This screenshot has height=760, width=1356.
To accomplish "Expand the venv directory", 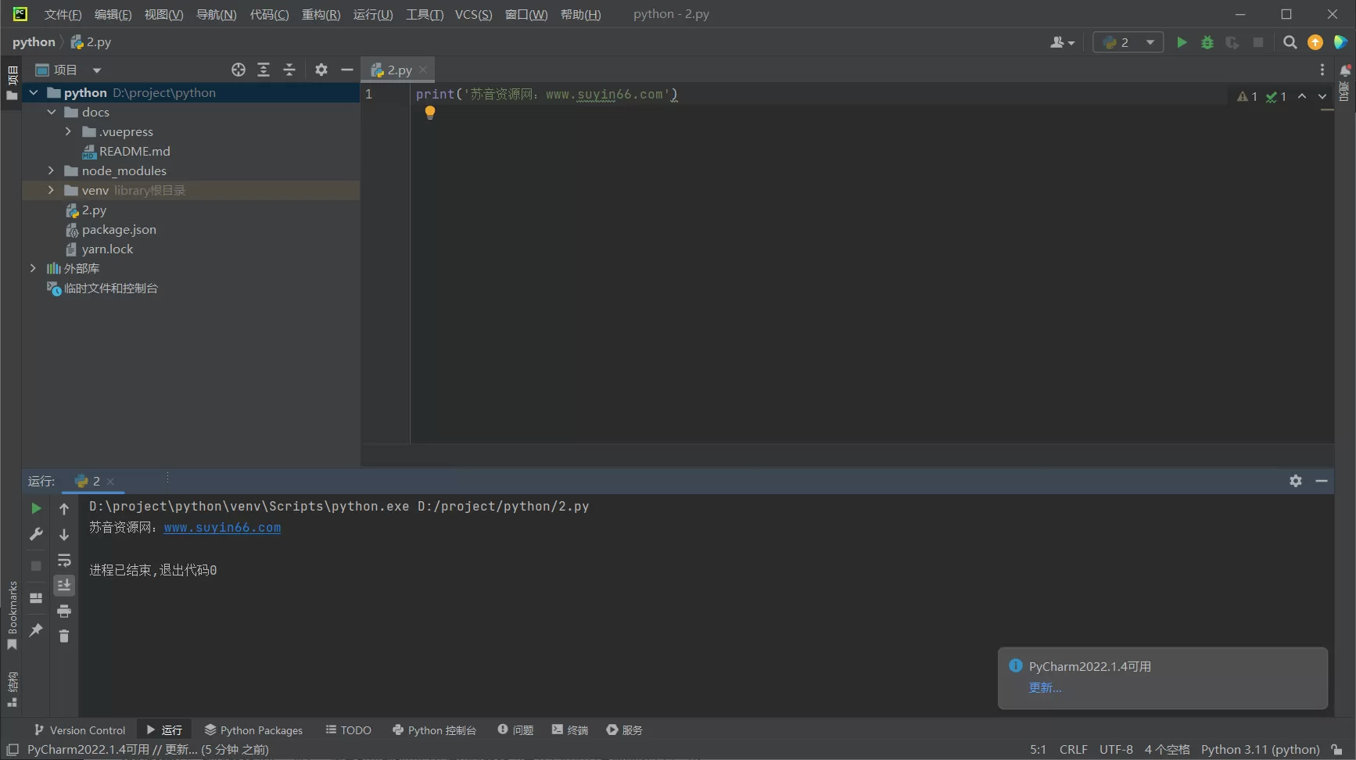I will coord(51,190).
